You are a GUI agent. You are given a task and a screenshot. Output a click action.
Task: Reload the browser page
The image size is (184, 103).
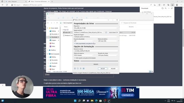(x=7, y=5)
